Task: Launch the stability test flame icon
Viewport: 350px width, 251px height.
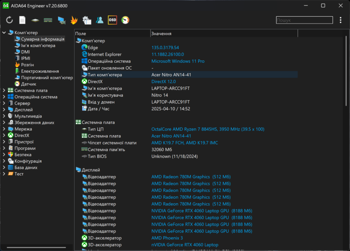Action: point(74,20)
